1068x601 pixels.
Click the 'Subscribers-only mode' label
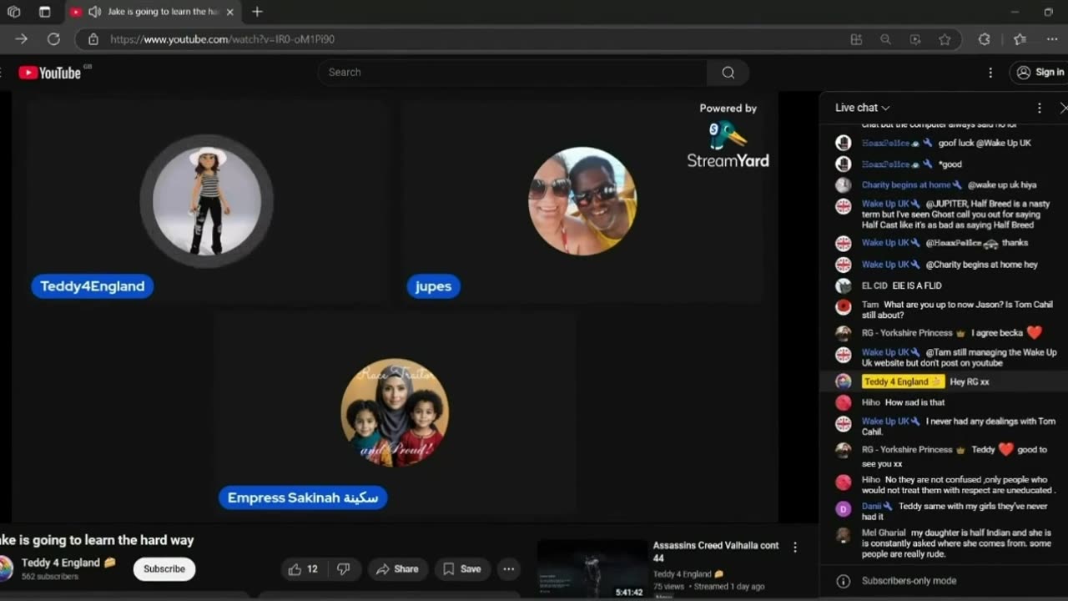point(909,581)
